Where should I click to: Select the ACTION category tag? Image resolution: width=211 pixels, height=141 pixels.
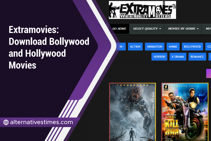(x=135, y=47)
